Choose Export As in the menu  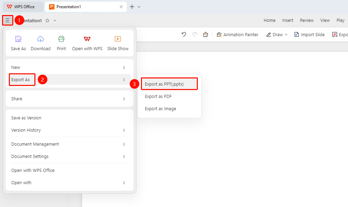pyautogui.click(x=69, y=79)
